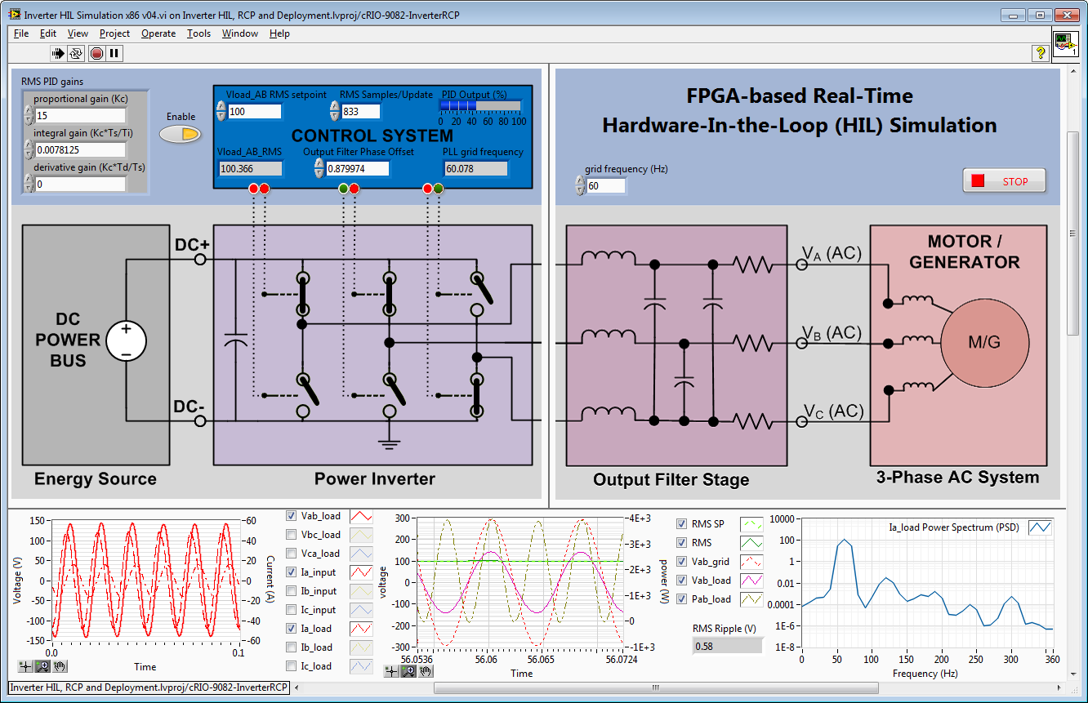Image resolution: width=1088 pixels, height=703 pixels.
Task: Check the Ib_load checkbox
Action: 292,647
